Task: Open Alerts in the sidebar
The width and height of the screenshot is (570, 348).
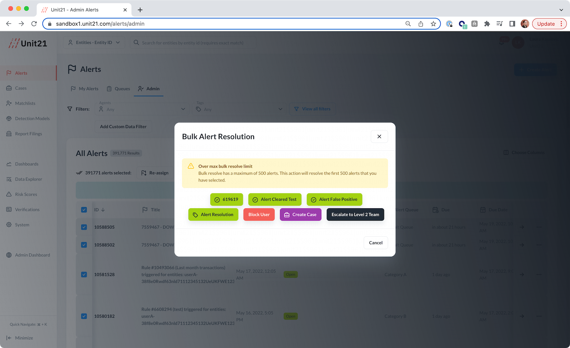Action: 28,73
